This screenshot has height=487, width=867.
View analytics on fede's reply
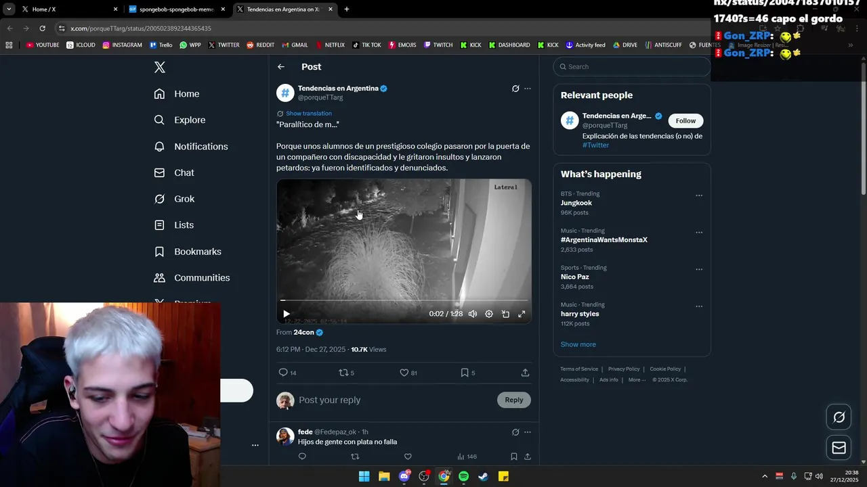pos(467,457)
